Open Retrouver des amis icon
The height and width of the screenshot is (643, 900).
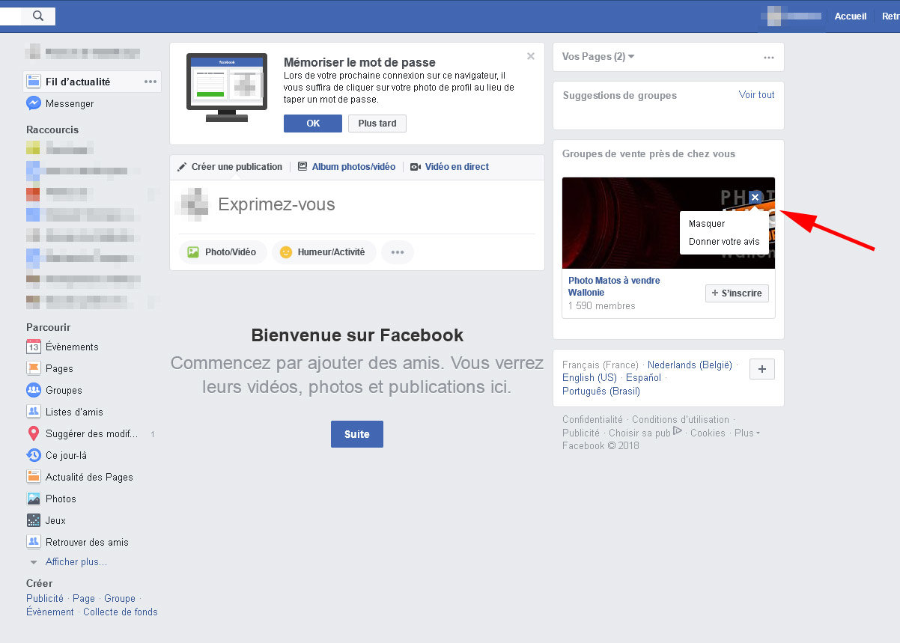coord(33,542)
